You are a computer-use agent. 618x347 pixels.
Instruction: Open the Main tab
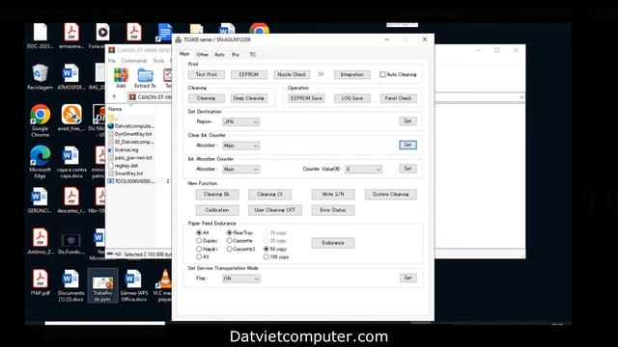[x=184, y=54]
